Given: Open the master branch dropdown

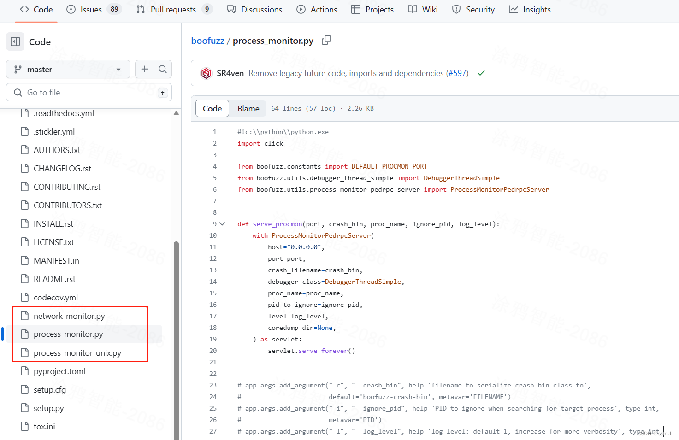Looking at the screenshot, I should click(68, 69).
